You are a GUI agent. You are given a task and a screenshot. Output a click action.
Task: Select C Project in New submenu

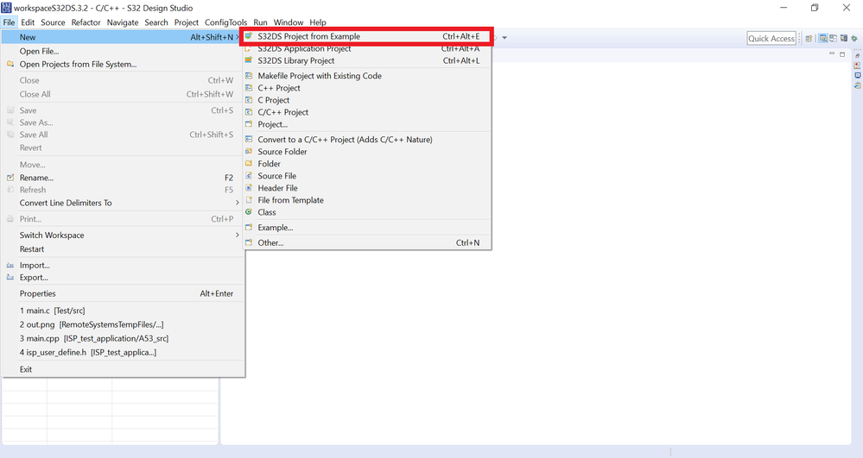click(x=366, y=100)
